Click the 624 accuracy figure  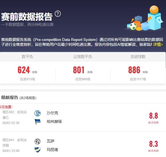(24, 70)
